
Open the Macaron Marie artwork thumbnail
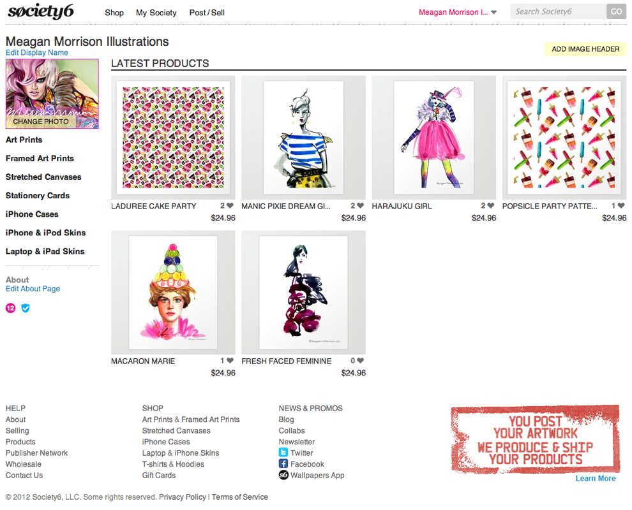pyautogui.click(x=173, y=292)
